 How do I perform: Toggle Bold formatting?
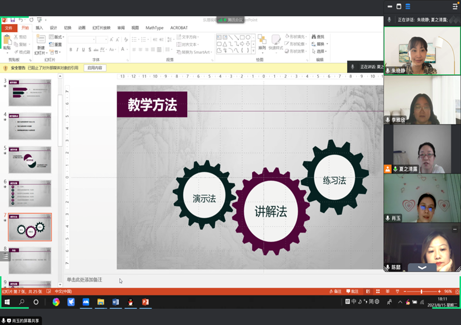[71, 50]
